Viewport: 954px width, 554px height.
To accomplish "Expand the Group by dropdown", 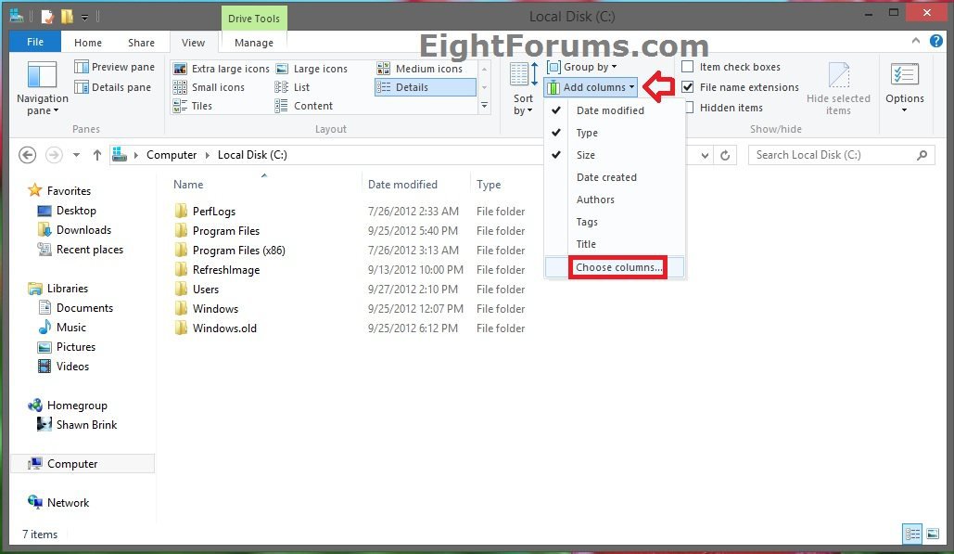I will pyautogui.click(x=582, y=67).
